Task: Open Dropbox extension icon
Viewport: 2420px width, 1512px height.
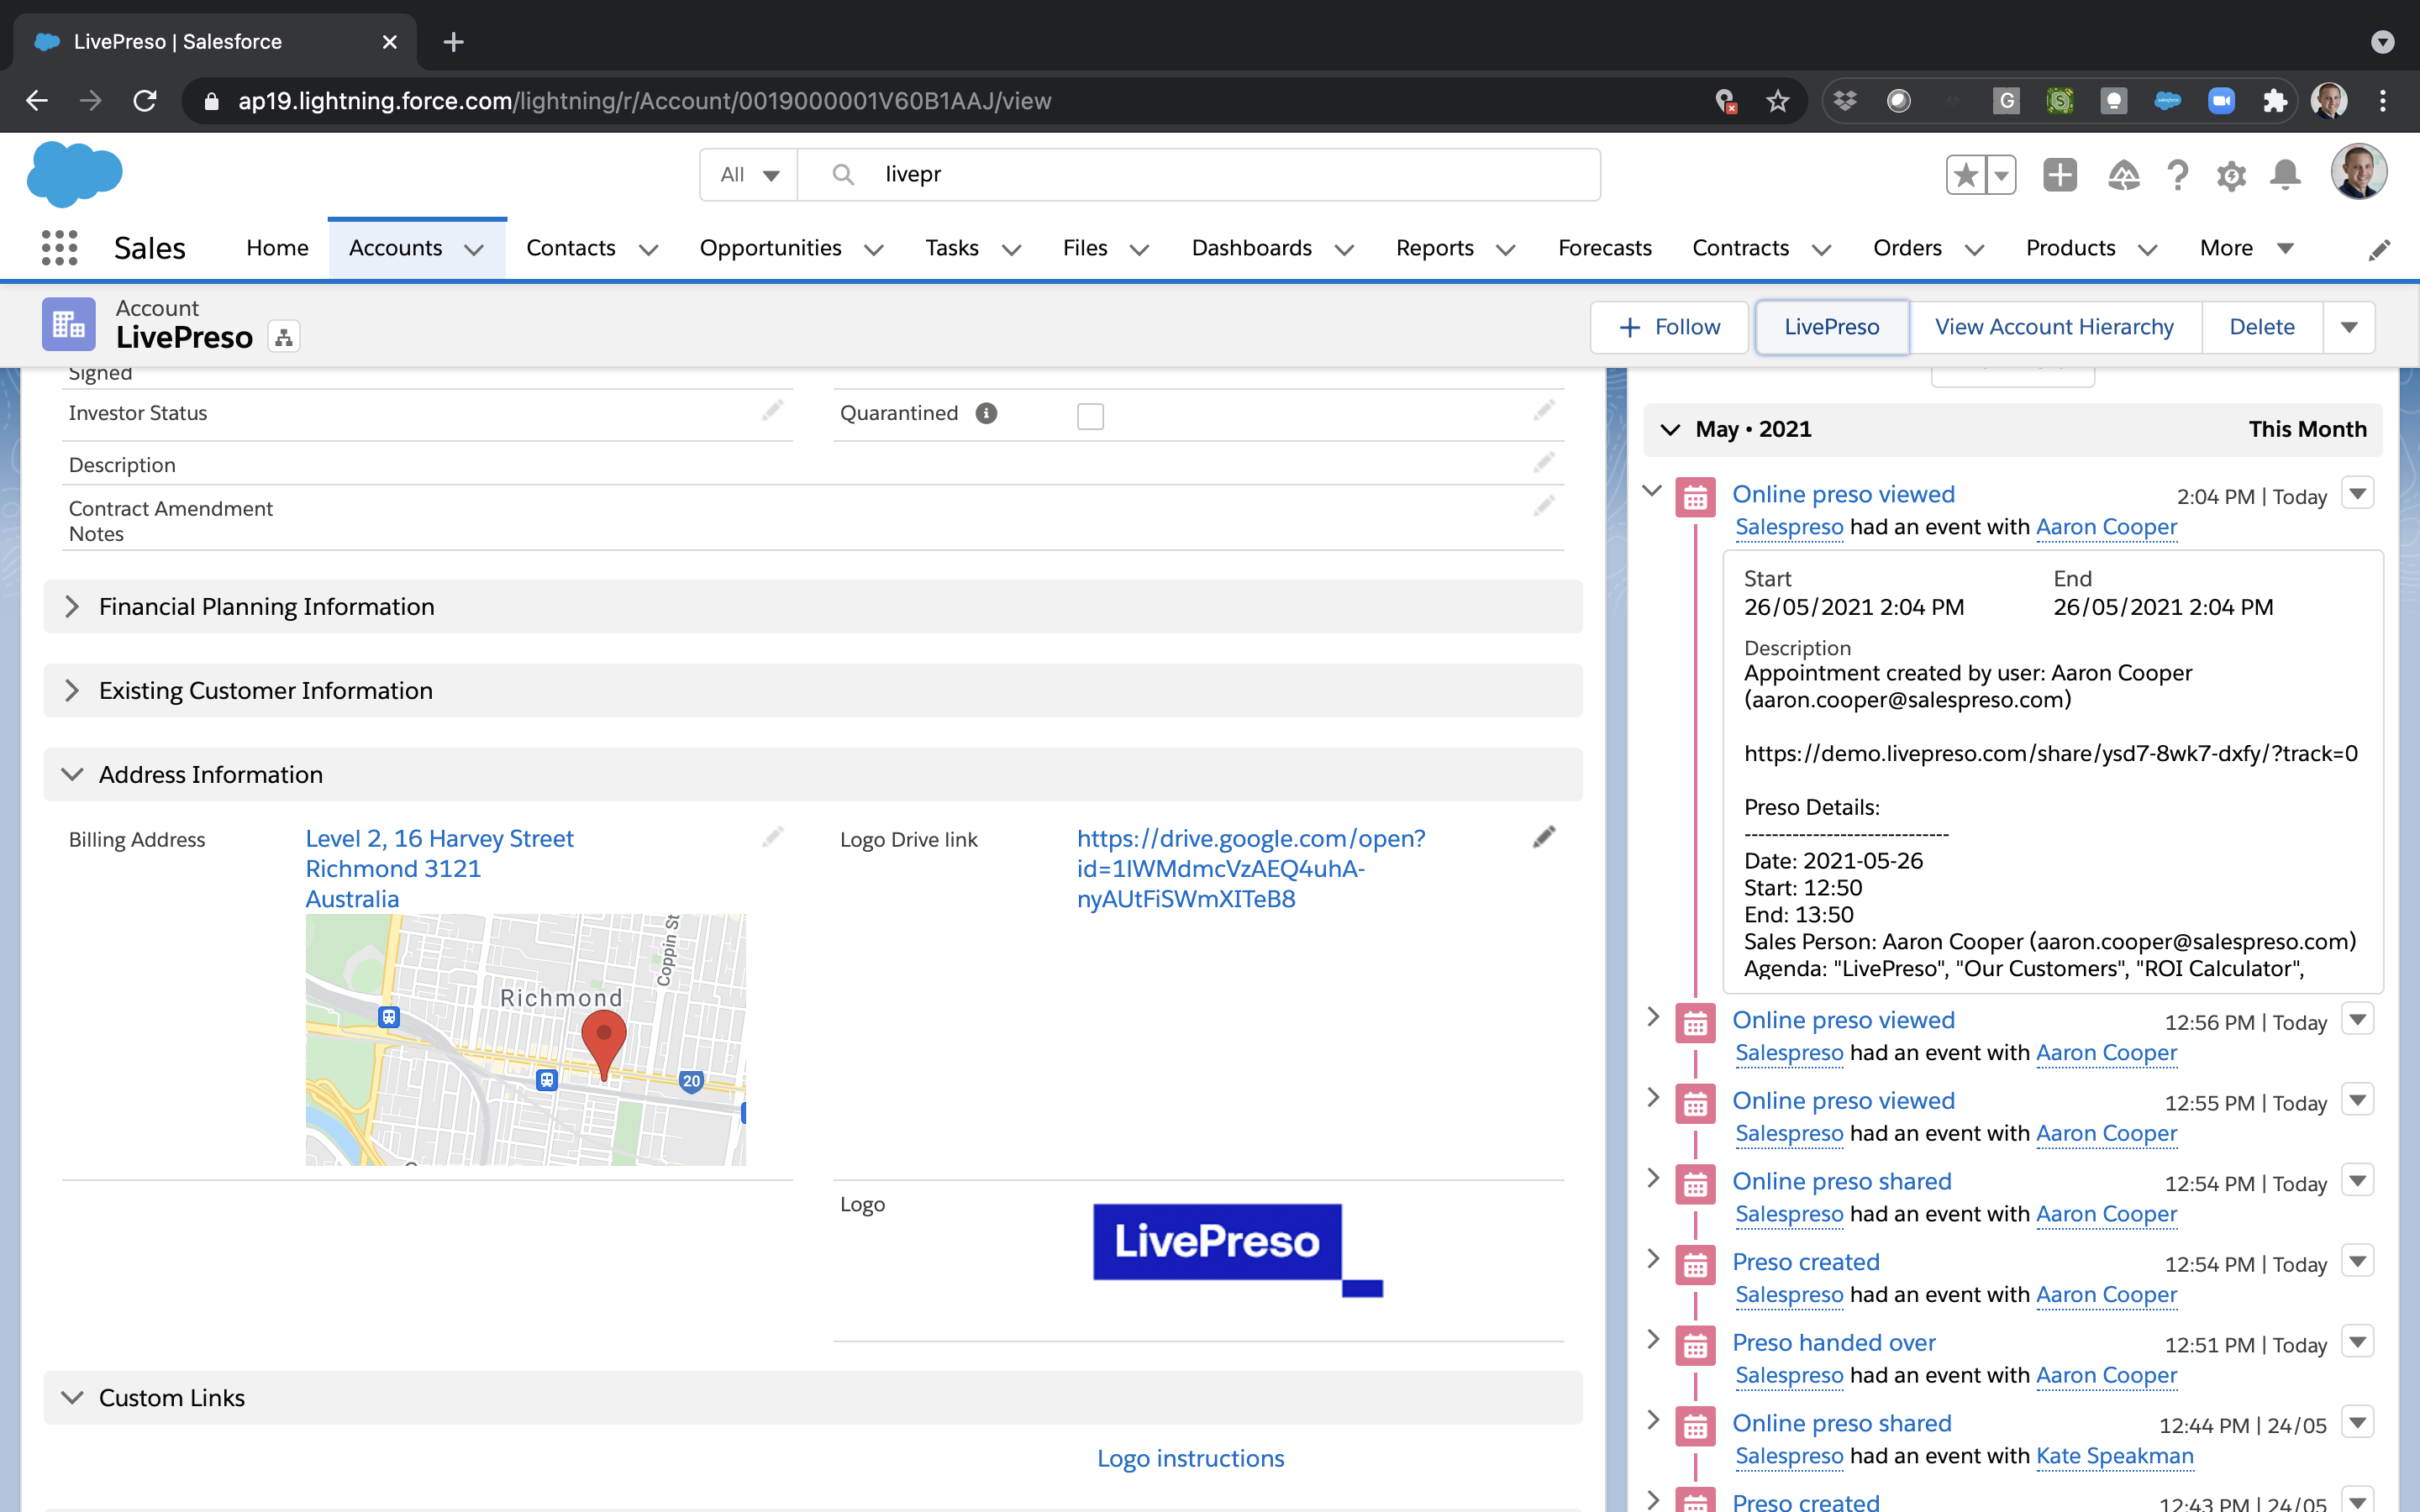Action: tap(1845, 101)
